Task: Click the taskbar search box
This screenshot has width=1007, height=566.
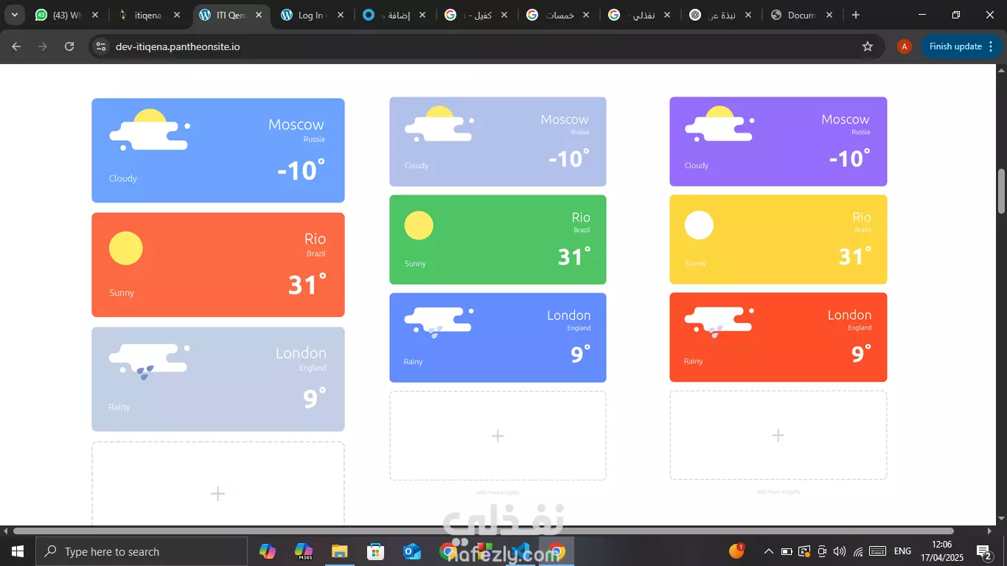Action: [x=142, y=551]
